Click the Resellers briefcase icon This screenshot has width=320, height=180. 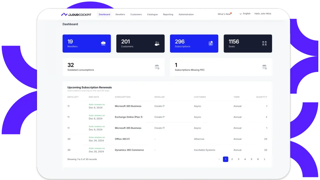click(x=103, y=43)
